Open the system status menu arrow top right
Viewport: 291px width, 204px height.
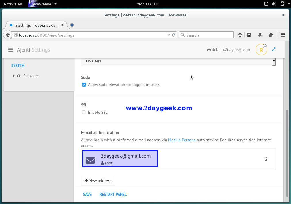[x=289, y=4]
